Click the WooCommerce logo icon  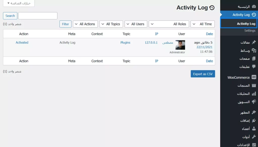(254, 77)
